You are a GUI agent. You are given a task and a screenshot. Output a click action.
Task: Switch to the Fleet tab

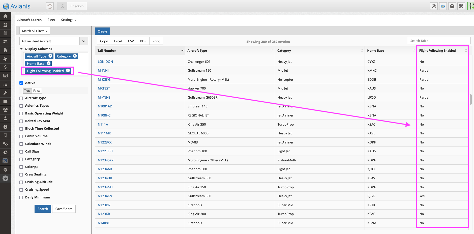coord(51,20)
